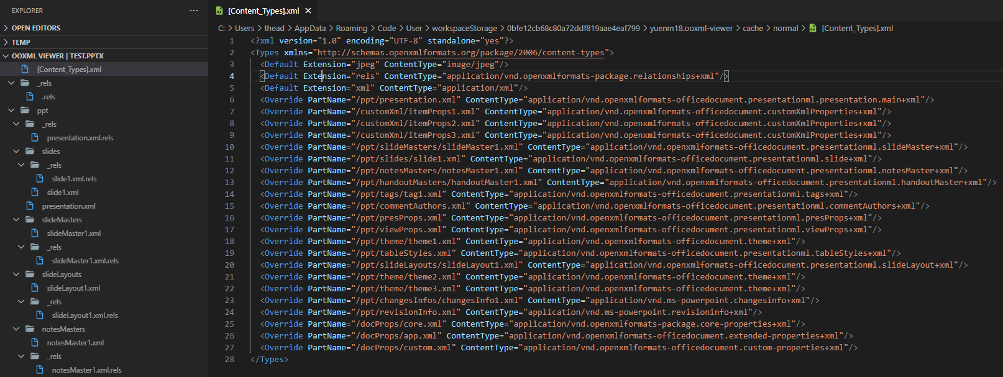
Task: Open slideMaster1.xml file
Action: 73,234
